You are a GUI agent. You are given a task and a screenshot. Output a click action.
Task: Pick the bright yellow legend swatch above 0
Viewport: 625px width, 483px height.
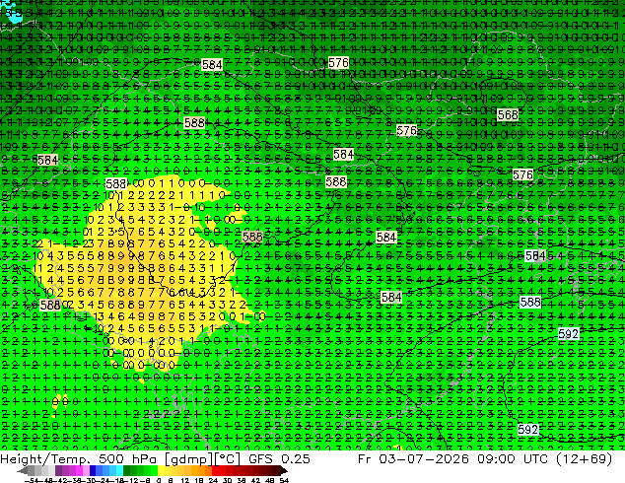(161, 470)
